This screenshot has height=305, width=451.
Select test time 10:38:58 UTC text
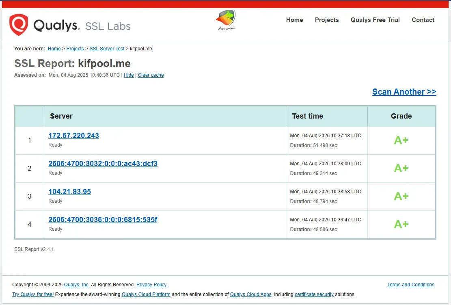tap(326, 192)
